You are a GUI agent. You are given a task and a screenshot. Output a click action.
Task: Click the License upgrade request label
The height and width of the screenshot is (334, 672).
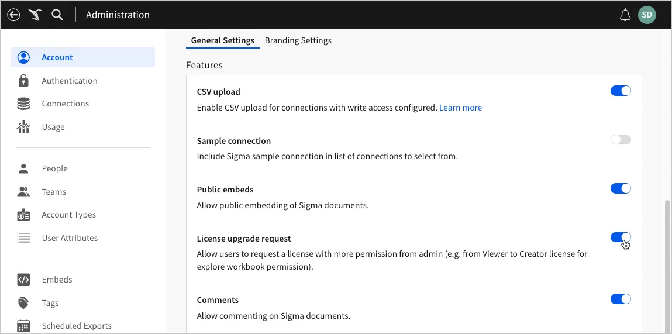coord(244,239)
